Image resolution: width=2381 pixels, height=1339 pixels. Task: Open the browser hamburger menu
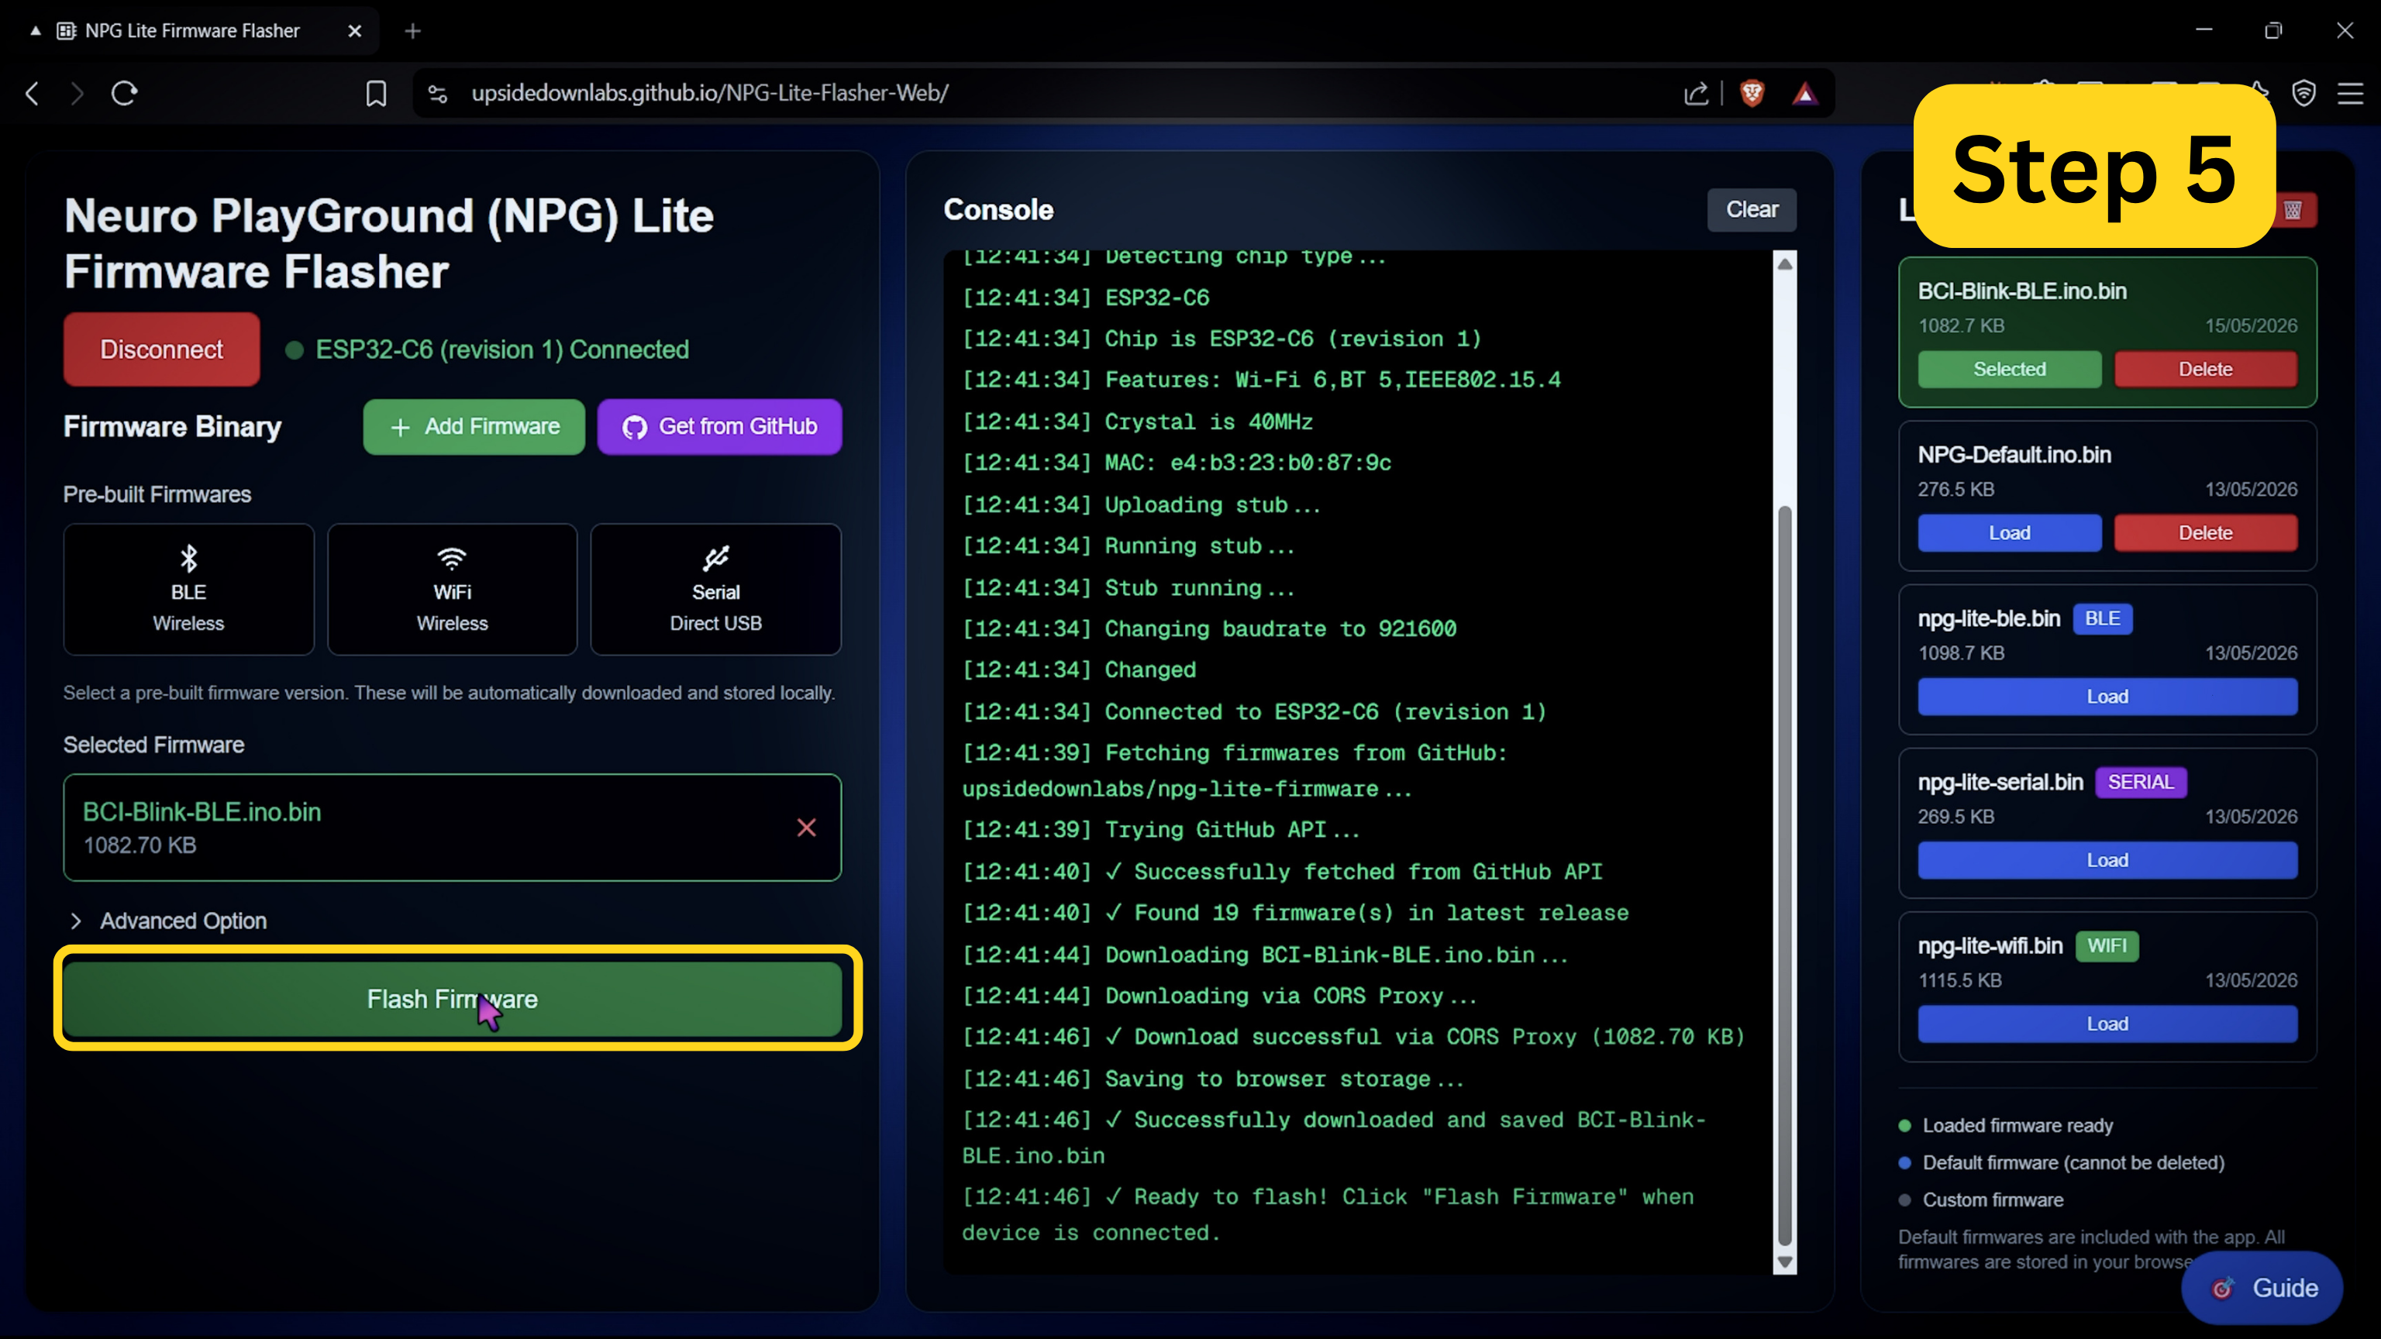[x=2349, y=93]
